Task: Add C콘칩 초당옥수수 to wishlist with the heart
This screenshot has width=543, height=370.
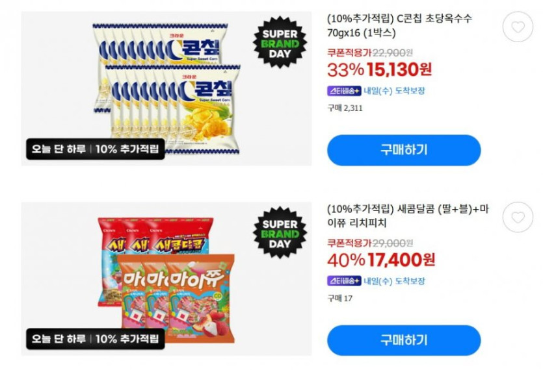Action: [x=518, y=27]
